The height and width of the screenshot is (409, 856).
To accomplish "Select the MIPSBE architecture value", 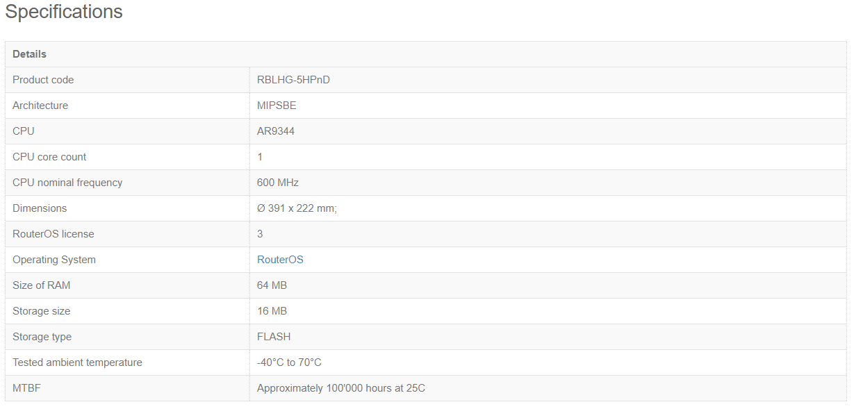I will pyautogui.click(x=277, y=106).
